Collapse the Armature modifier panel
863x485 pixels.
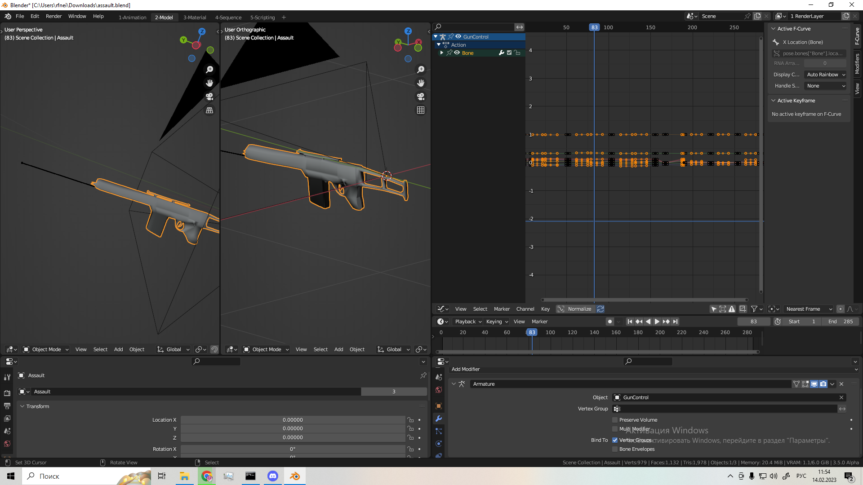tap(454, 384)
